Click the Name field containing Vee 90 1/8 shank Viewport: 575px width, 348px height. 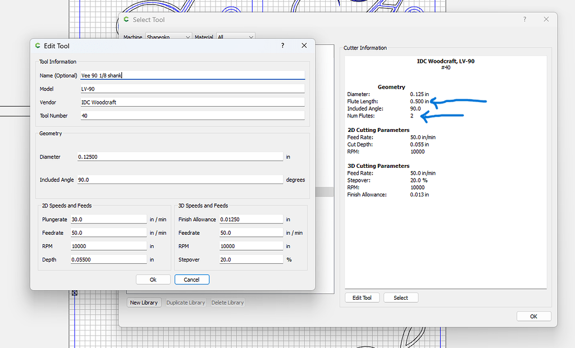click(x=192, y=75)
